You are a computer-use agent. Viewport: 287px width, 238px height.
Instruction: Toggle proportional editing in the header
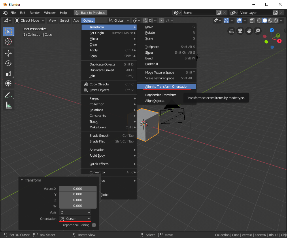[x=162, y=20]
